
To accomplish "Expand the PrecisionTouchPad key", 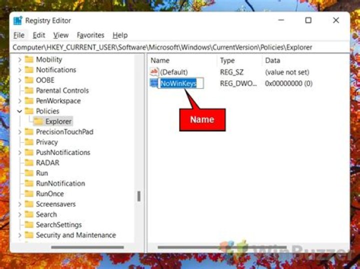I will pyautogui.click(x=19, y=132).
